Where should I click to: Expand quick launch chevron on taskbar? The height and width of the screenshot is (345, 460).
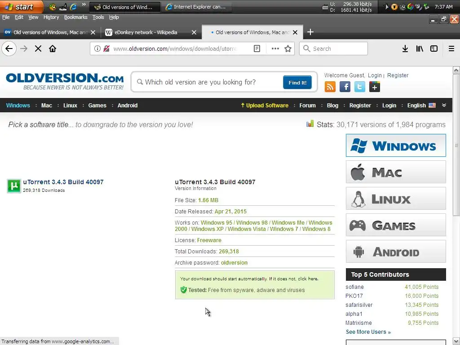(x=84, y=4)
